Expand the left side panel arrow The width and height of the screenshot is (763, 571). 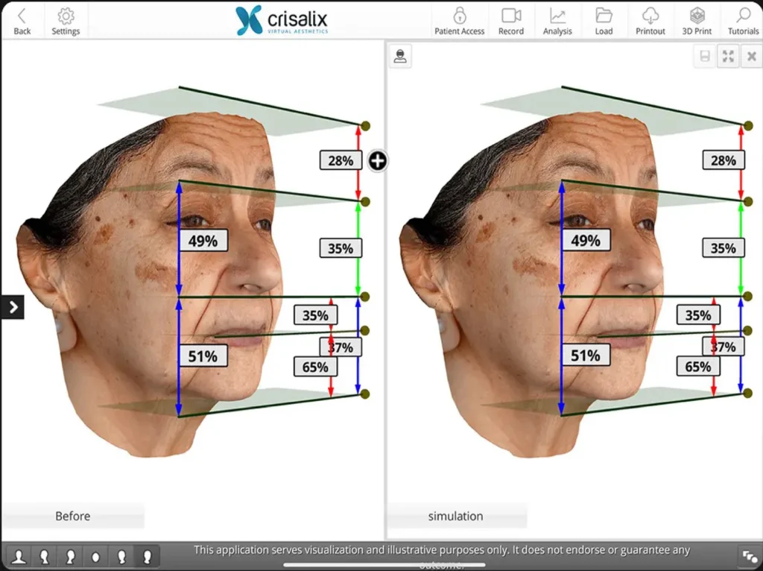tap(13, 307)
